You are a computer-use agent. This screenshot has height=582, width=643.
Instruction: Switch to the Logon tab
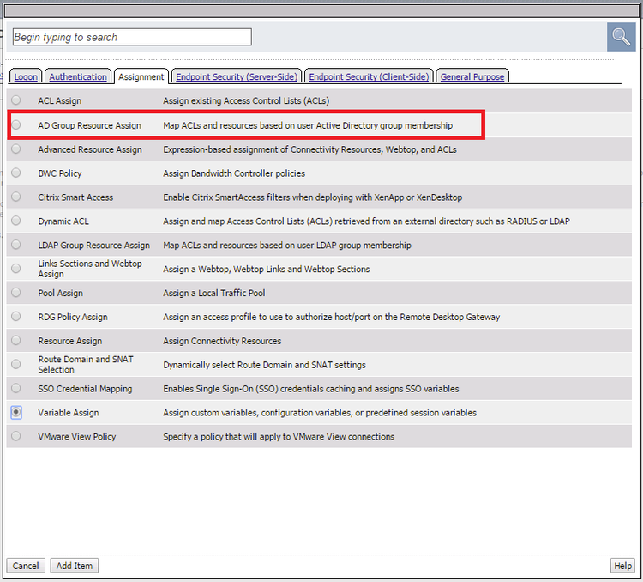click(26, 76)
